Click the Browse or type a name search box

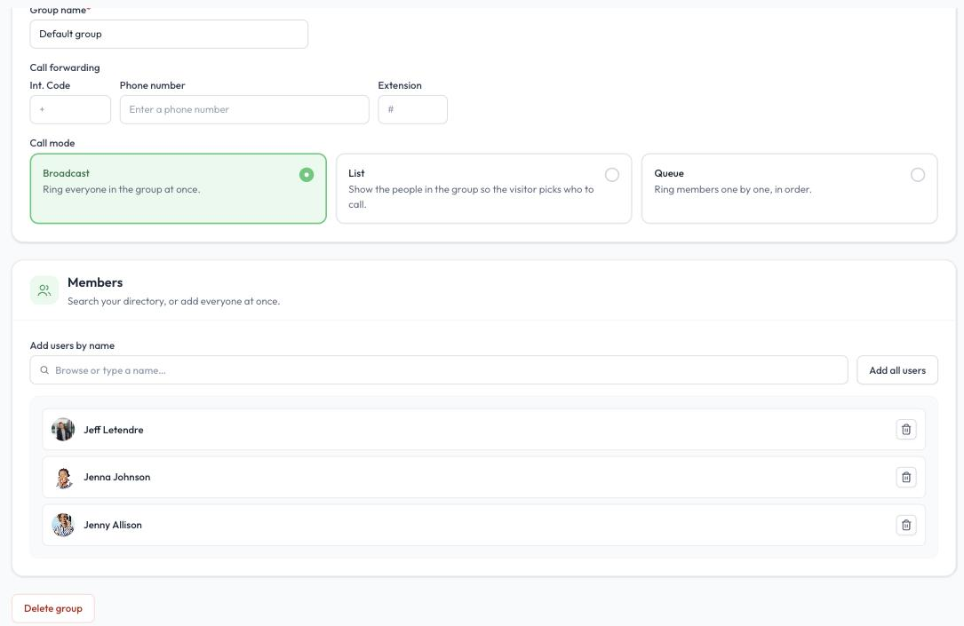pyautogui.click(x=439, y=370)
